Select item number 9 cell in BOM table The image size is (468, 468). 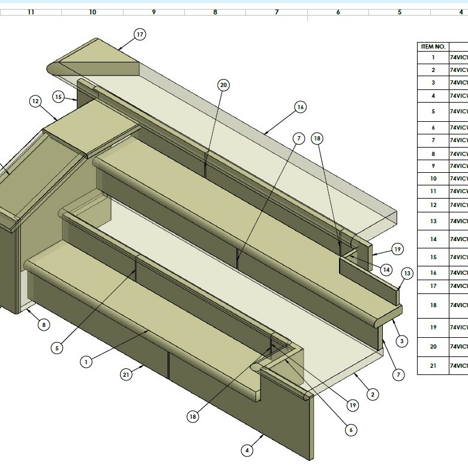[433, 166]
